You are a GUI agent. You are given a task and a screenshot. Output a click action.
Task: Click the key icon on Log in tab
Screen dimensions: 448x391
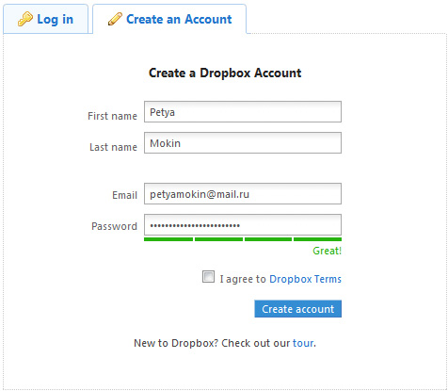25,19
